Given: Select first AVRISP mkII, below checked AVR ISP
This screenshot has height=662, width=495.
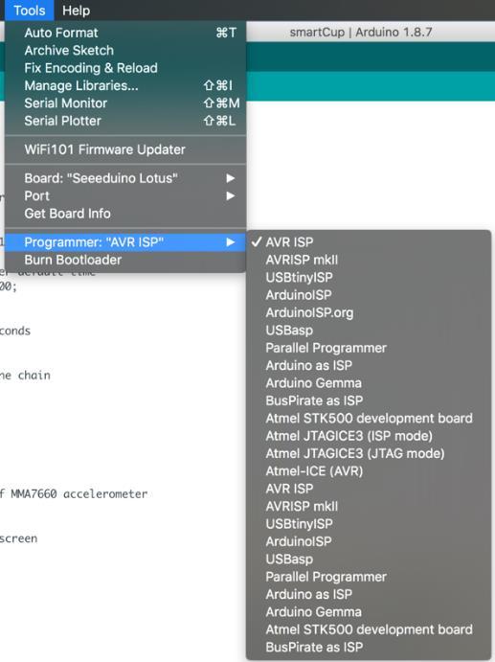Looking at the screenshot, I should 369,260.
